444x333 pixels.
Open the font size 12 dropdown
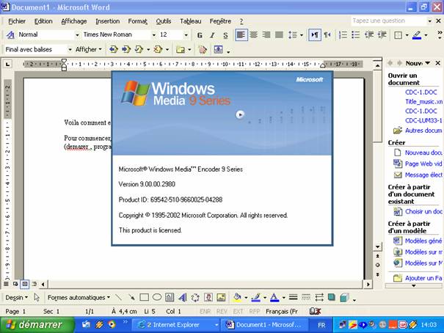[186, 35]
